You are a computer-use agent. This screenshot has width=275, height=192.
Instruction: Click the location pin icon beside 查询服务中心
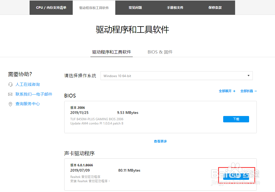(10, 104)
